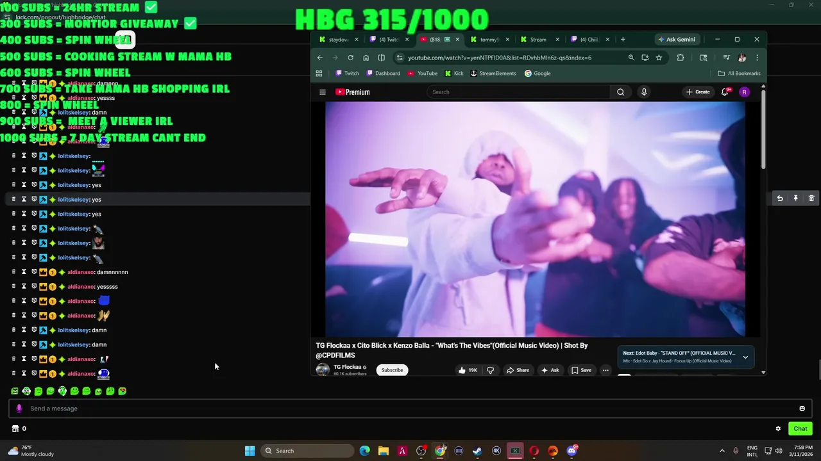View site information icon in address bar
This screenshot has width=821, height=461.
tap(400, 58)
